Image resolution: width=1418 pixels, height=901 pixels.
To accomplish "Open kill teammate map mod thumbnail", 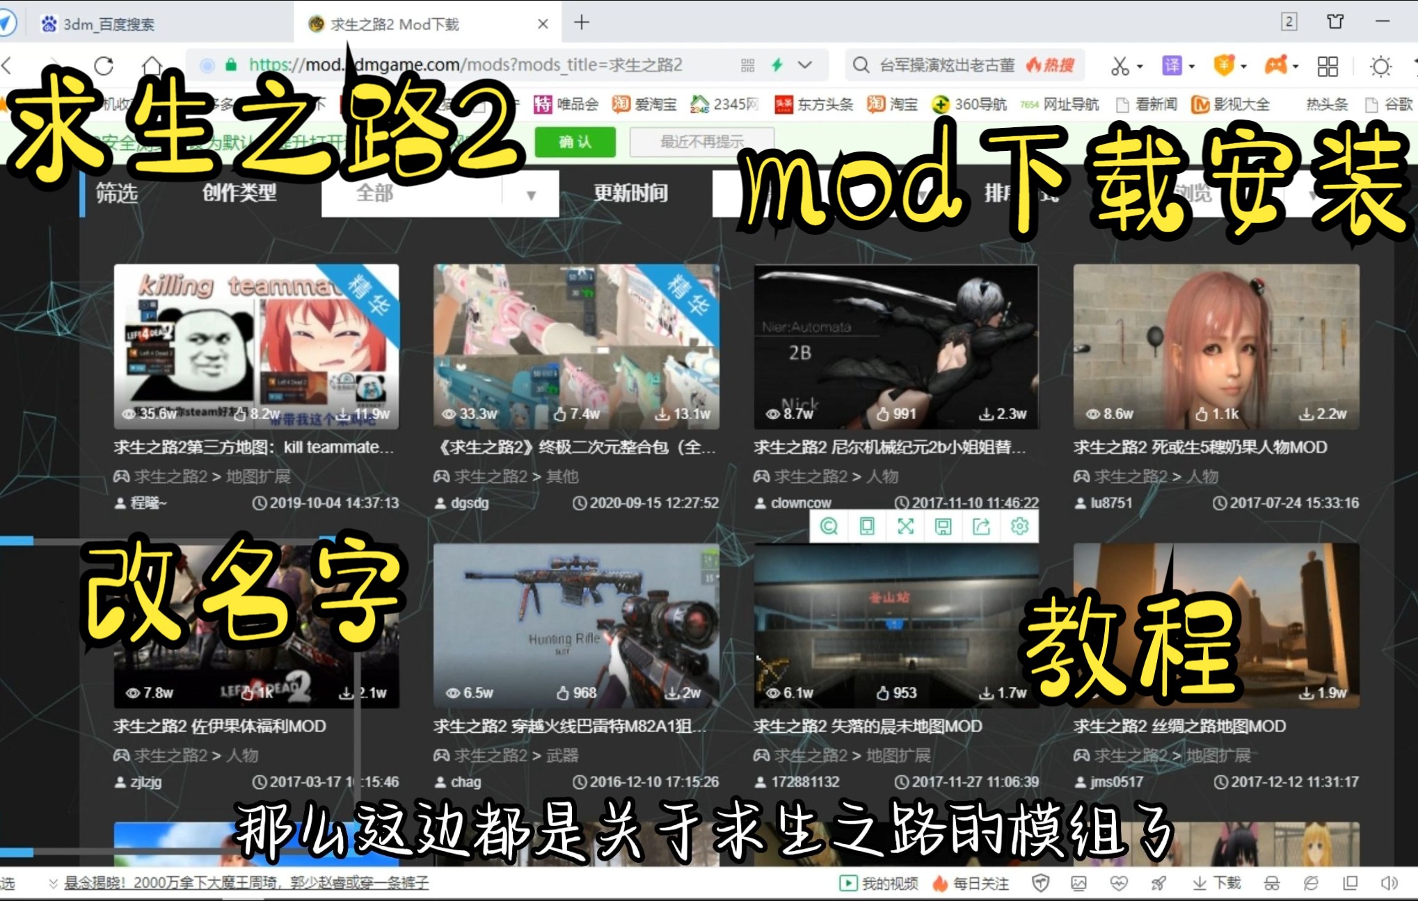I will click(257, 346).
